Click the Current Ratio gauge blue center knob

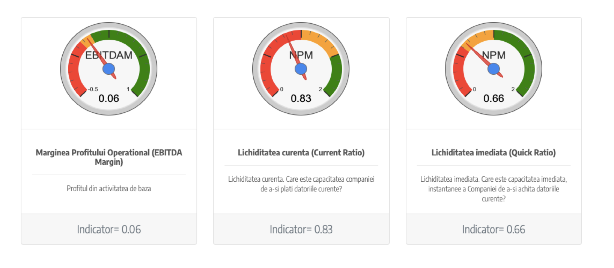click(301, 69)
